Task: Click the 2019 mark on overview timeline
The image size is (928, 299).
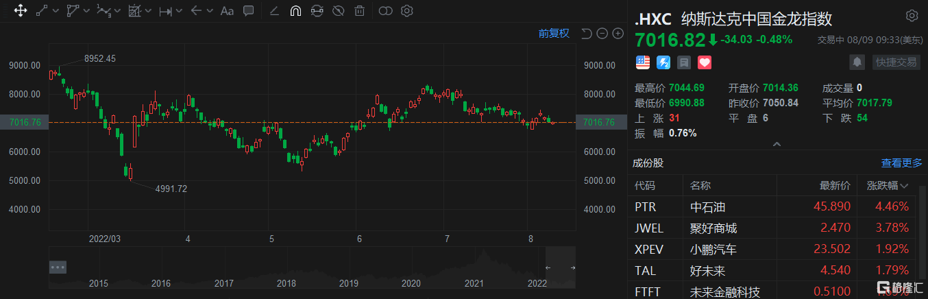Action: [x=349, y=283]
